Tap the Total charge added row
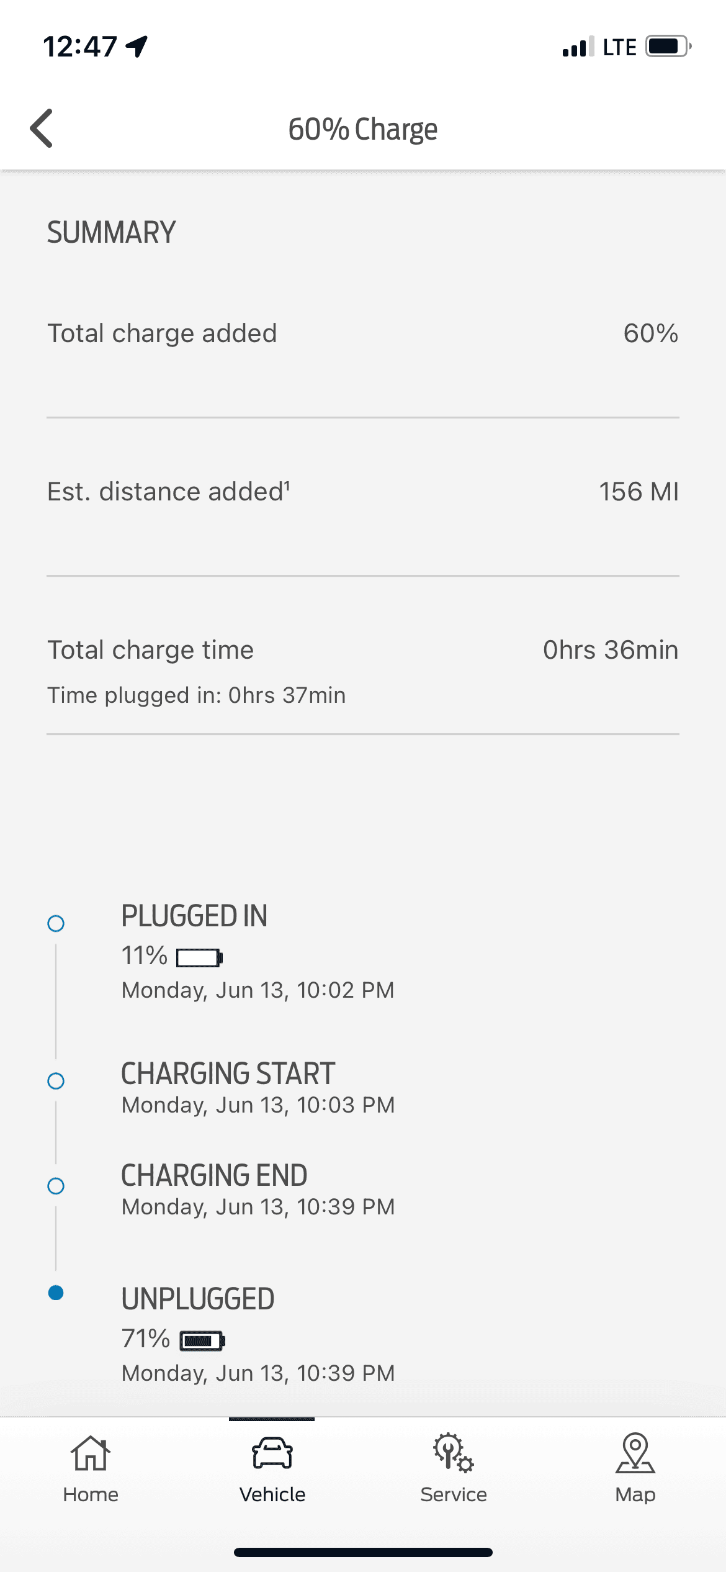Viewport: 726px width, 1572px height. point(363,333)
